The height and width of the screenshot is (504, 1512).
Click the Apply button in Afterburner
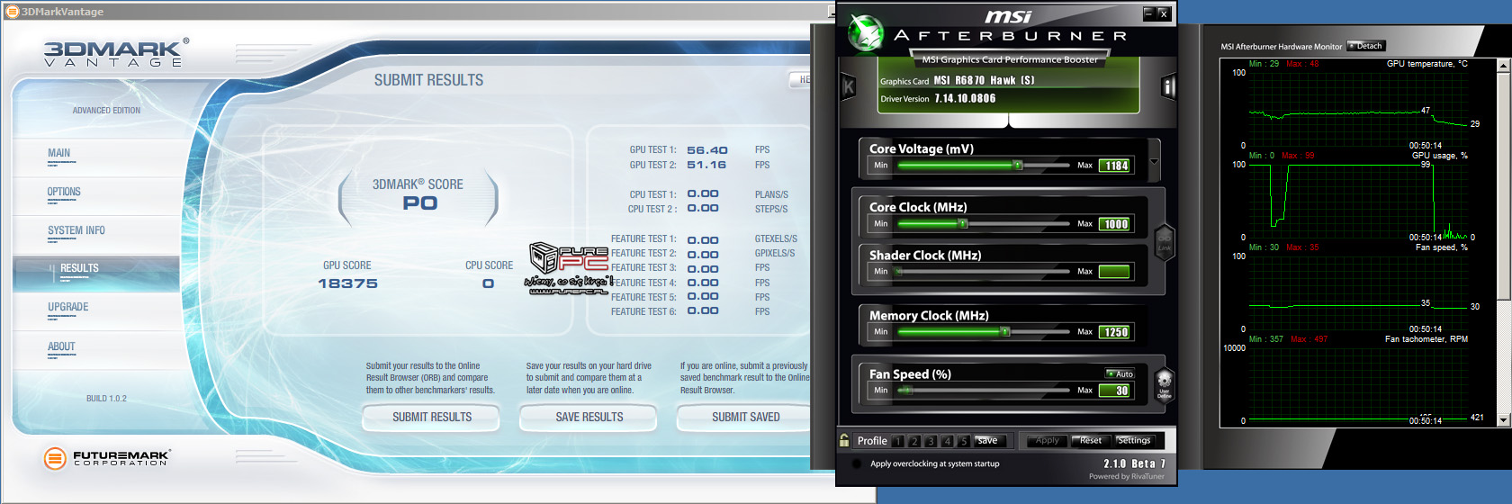(1047, 440)
